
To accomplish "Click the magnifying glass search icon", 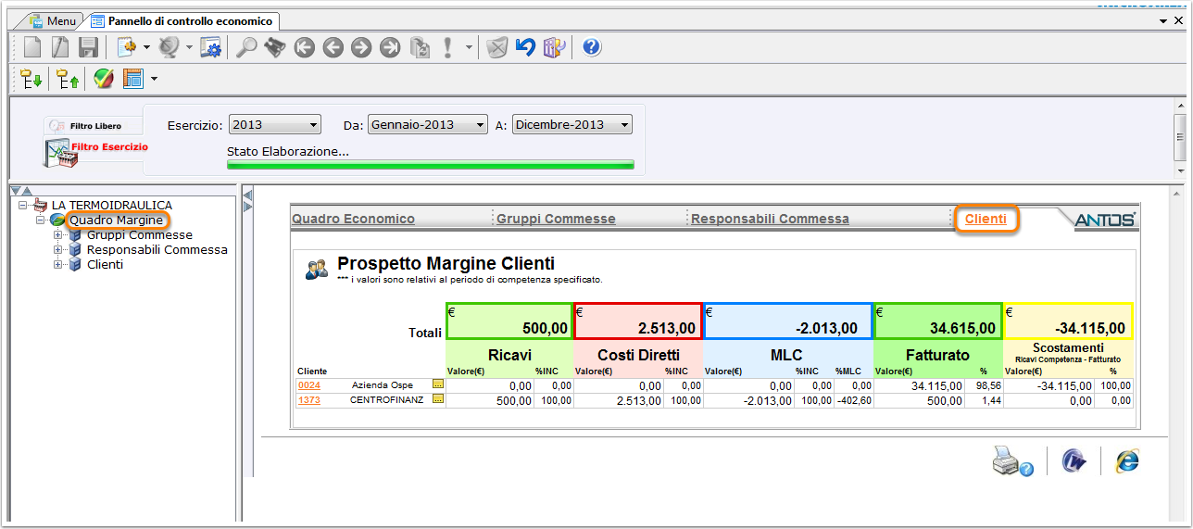I will coord(246,47).
